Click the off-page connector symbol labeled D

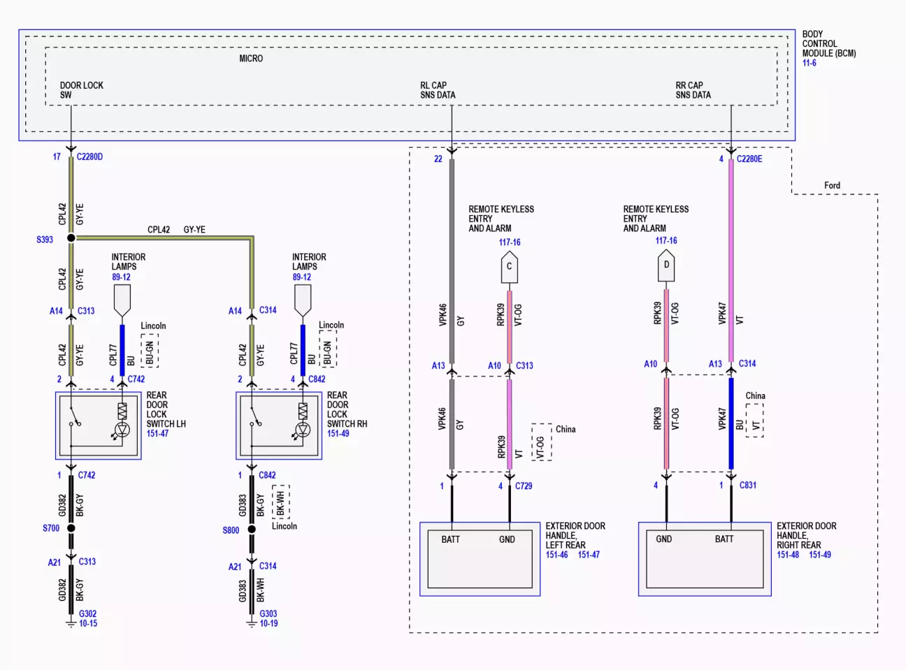point(666,265)
